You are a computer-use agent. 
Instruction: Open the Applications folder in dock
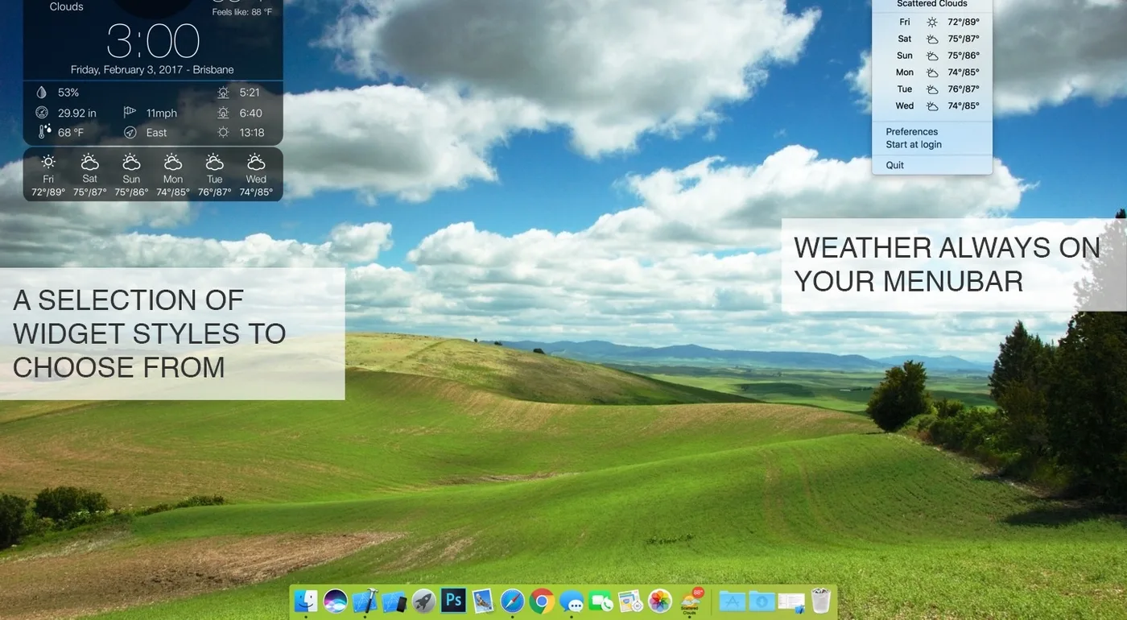732,601
